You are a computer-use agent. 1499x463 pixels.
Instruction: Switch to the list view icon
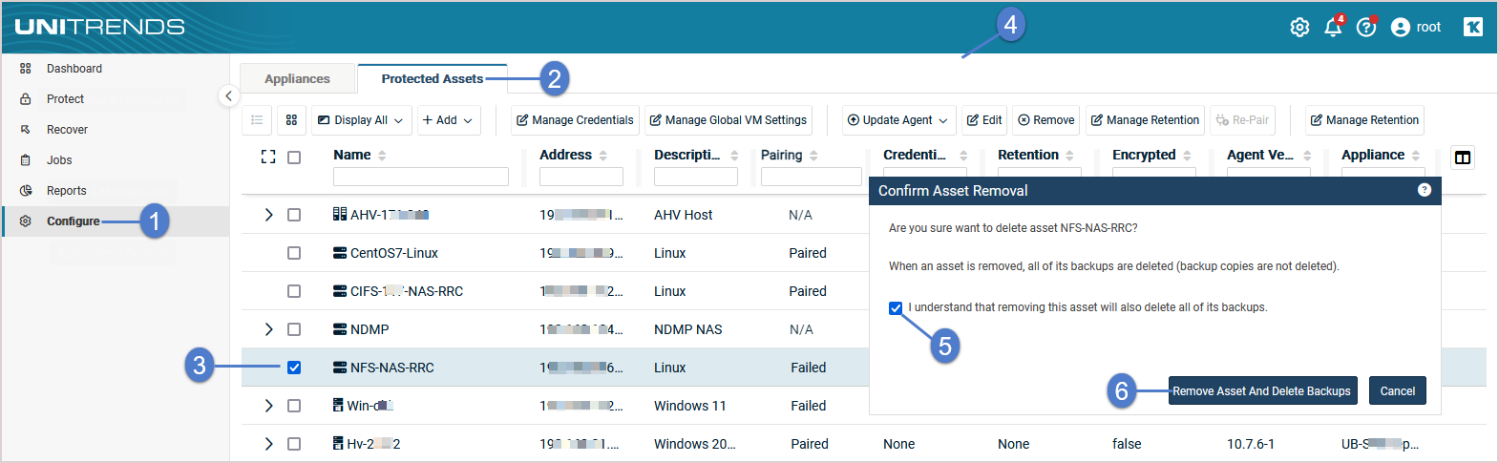(257, 120)
